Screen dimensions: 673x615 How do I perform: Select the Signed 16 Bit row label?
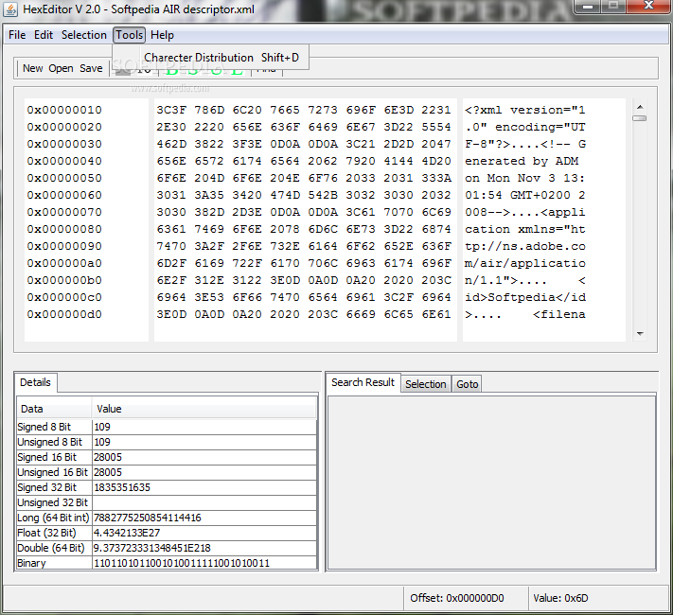54,457
